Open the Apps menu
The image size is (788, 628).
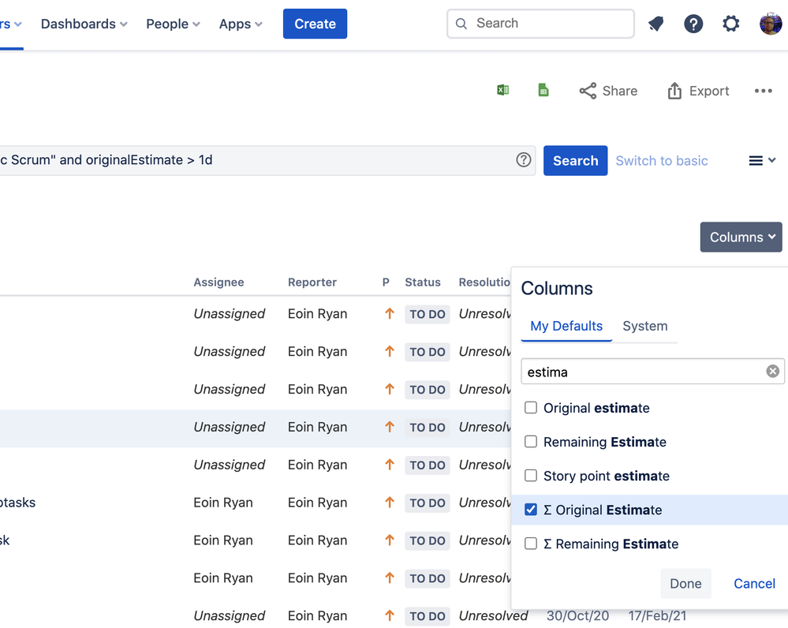(241, 24)
